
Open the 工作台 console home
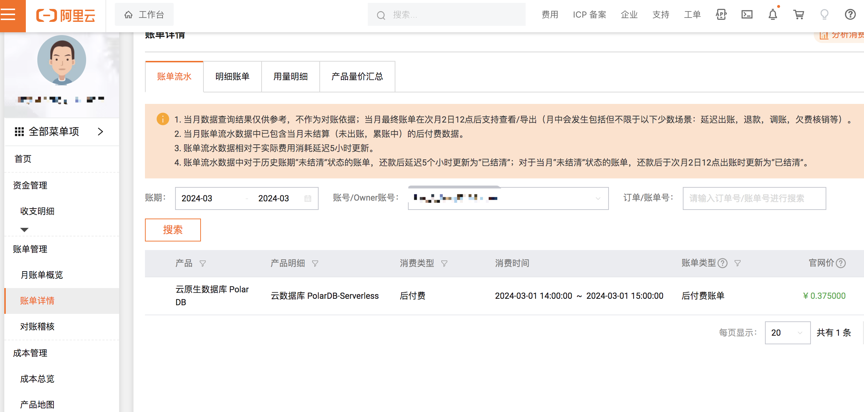[x=144, y=15]
